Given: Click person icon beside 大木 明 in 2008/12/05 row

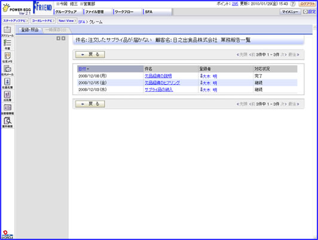Looking at the screenshot, I should [x=201, y=83].
